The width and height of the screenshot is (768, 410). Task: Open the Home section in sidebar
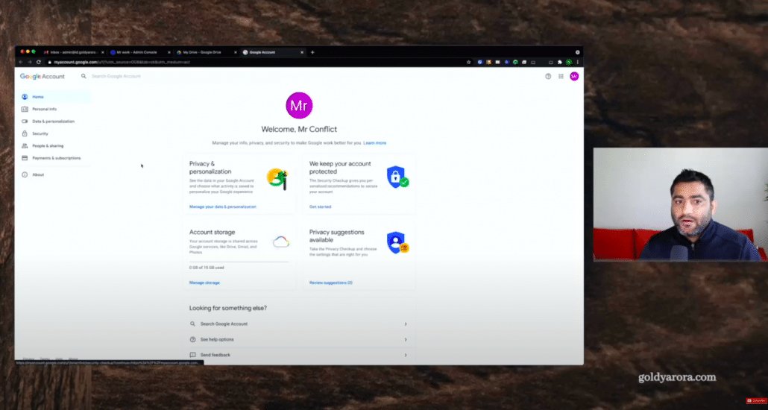53,97
